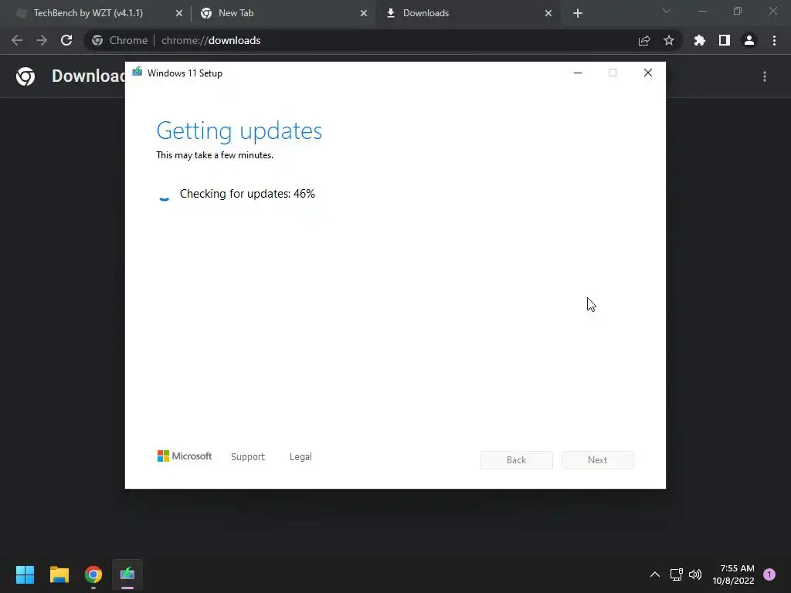791x593 pixels.
Task: Click Chrome logo on Downloads page header
Action: [x=25, y=76]
